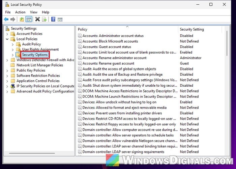
Task: Select Accounts: Block Microsoft accounts policy
Action: click(110, 41)
